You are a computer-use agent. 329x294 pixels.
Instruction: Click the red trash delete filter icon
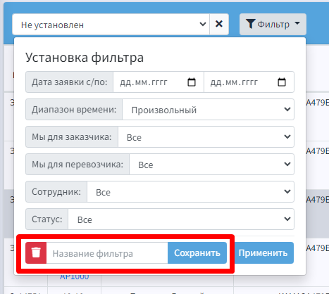(36, 253)
